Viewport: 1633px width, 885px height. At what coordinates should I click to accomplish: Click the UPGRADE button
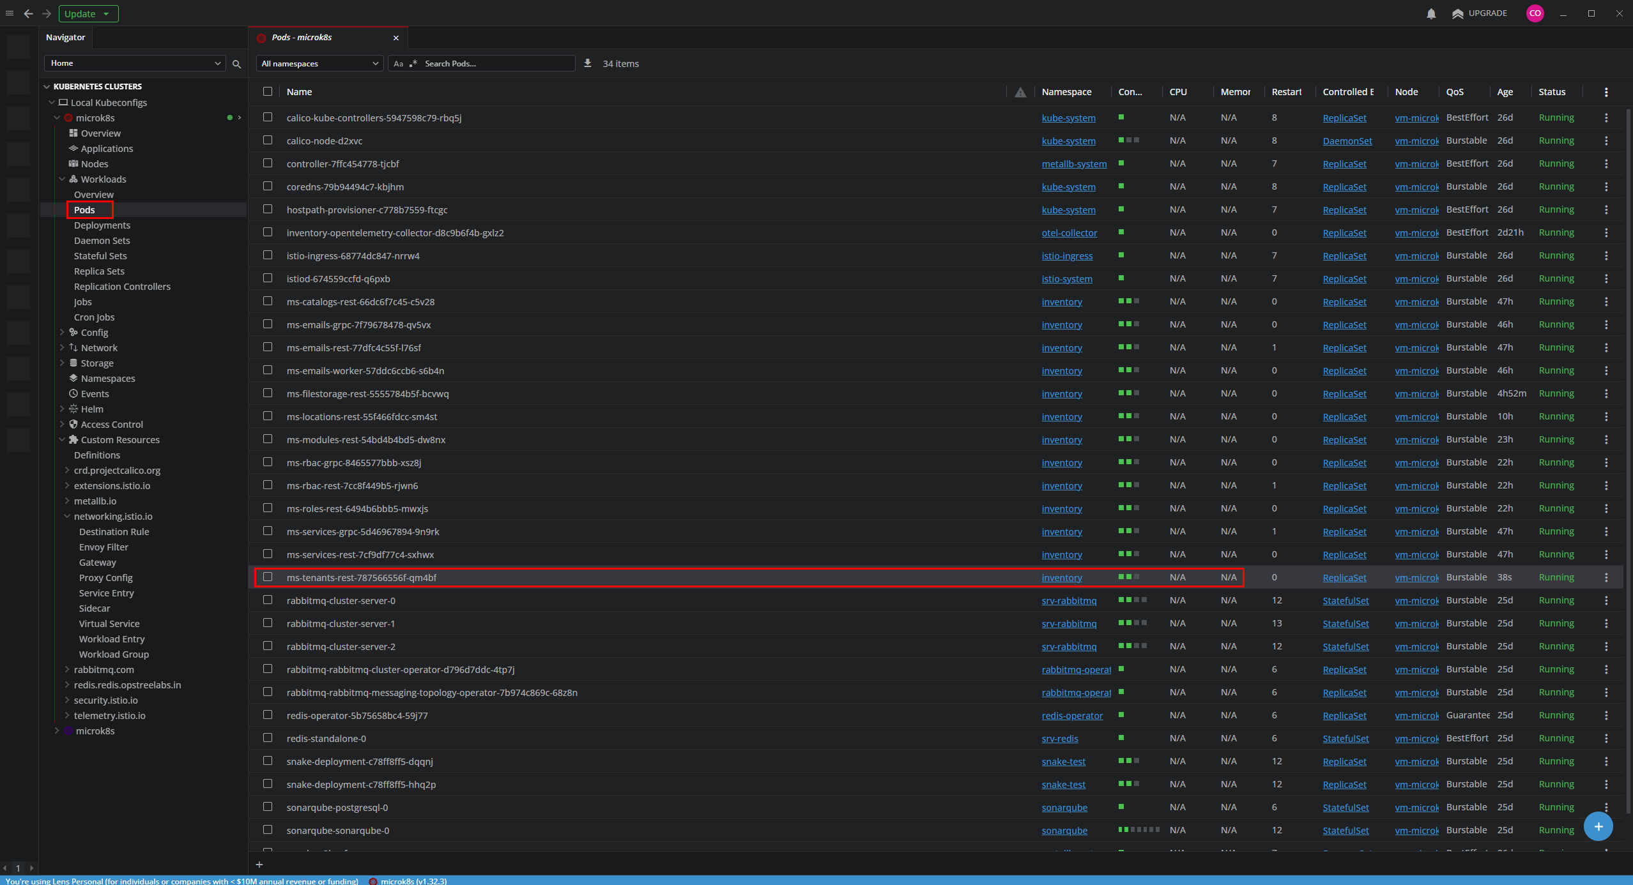1479,13
